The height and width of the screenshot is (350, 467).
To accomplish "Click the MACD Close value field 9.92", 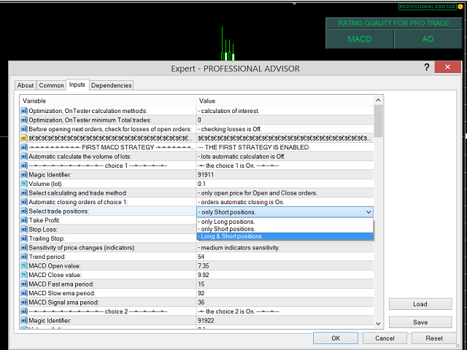I will pos(285,276).
